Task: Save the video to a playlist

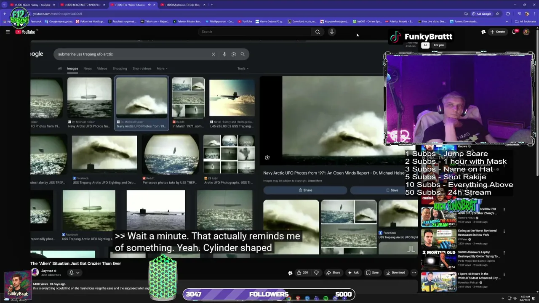Action: tap(372, 273)
